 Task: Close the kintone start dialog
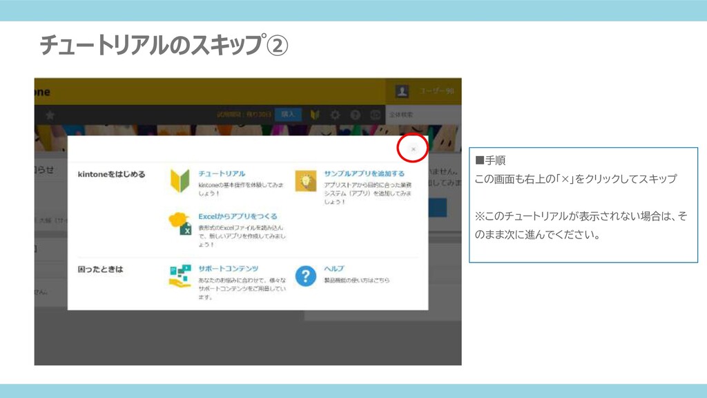413,149
